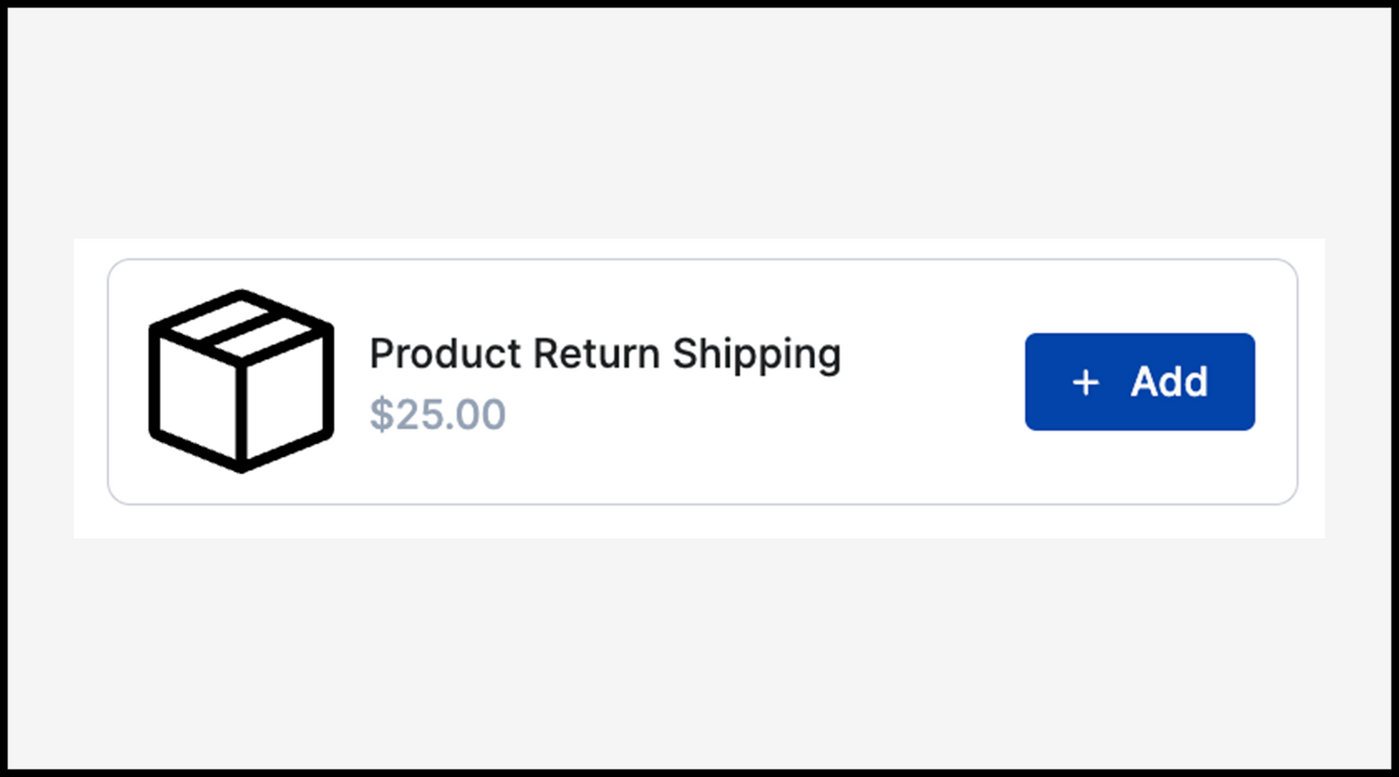Viewport: 1399px width, 777px height.
Task: Click the top face of the package icon
Action: point(280,328)
